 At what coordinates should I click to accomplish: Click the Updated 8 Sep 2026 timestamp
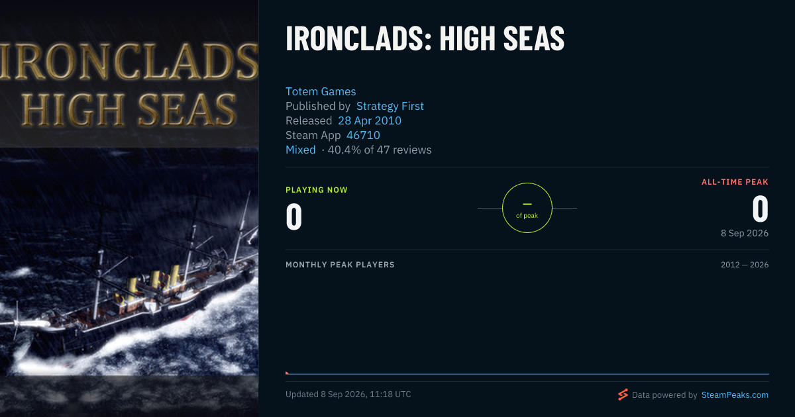click(348, 394)
